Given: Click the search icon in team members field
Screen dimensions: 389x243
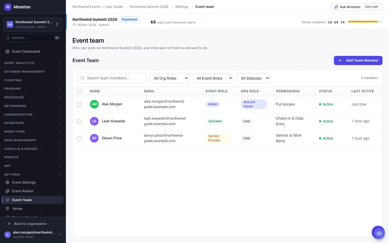Looking at the screenshot, I should [82, 78].
